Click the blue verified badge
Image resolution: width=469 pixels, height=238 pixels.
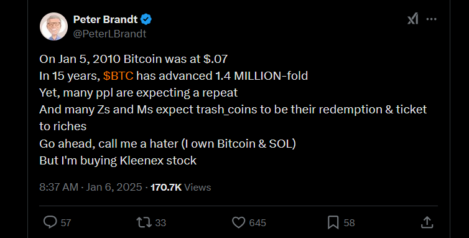pyautogui.click(x=146, y=19)
